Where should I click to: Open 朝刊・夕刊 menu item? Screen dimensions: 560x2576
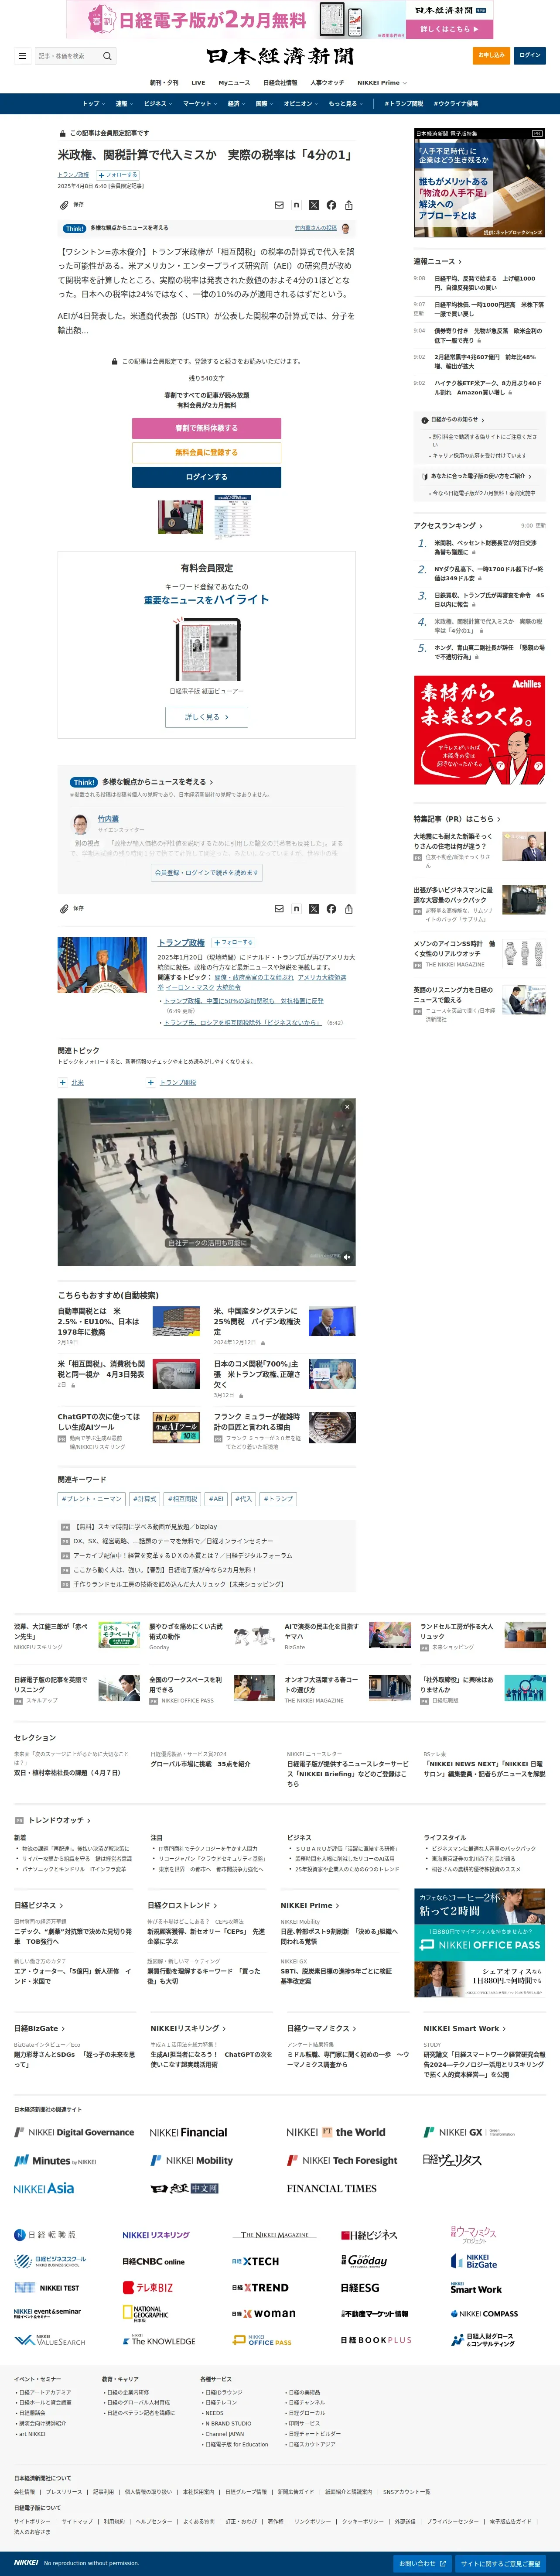165,83
